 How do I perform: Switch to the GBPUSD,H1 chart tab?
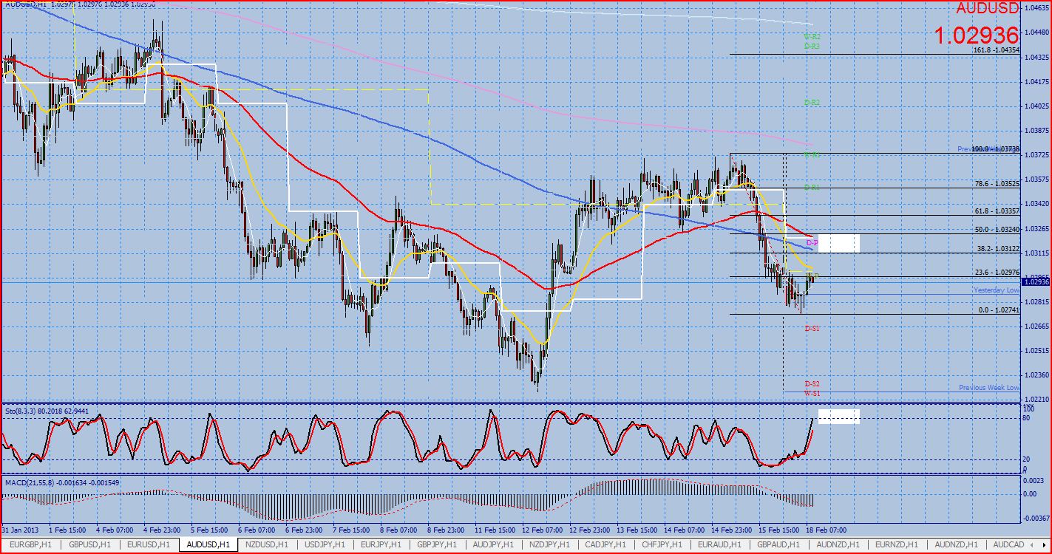pos(90,544)
